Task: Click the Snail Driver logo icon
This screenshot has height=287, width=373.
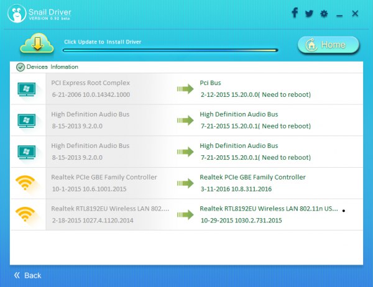Action: tap(17, 14)
